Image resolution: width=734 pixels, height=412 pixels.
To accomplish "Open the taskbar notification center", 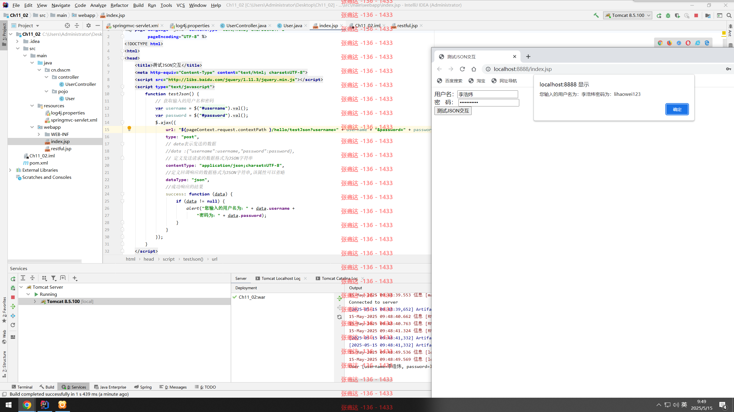I will point(723,405).
